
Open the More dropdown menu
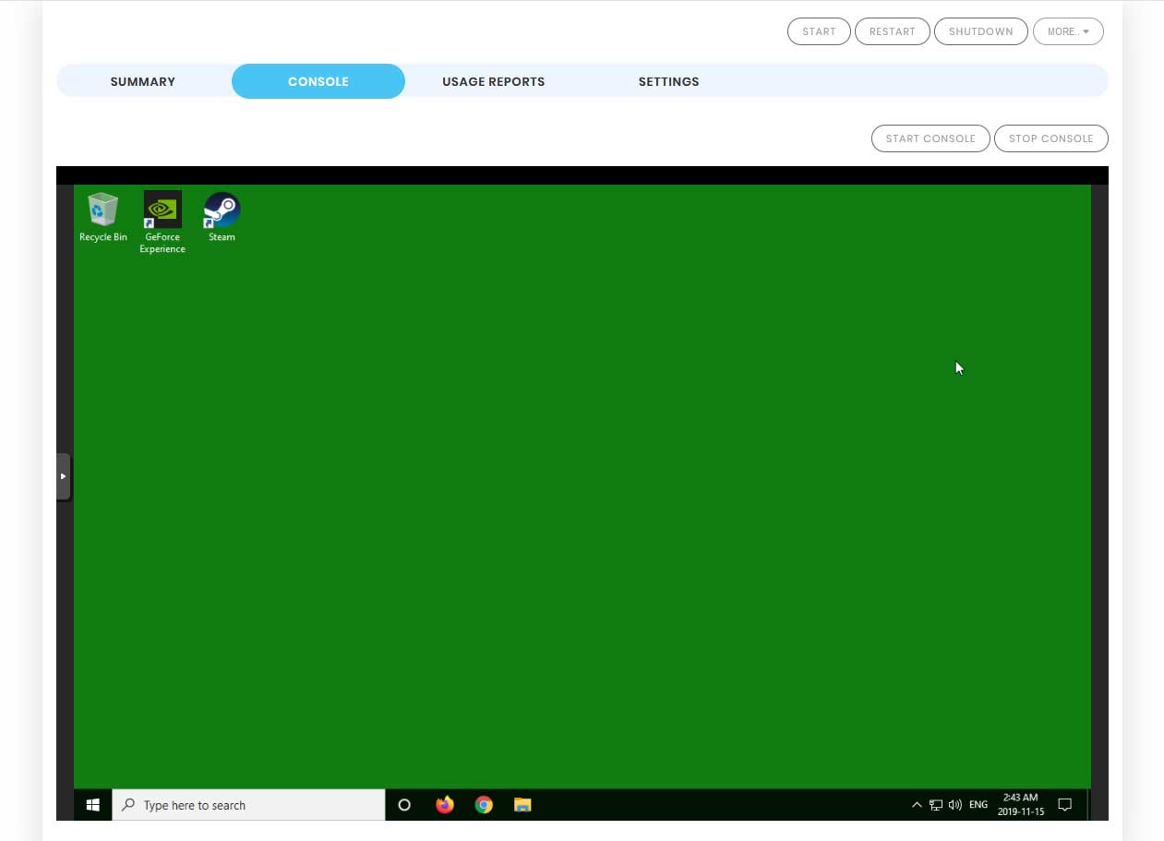click(x=1068, y=31)
